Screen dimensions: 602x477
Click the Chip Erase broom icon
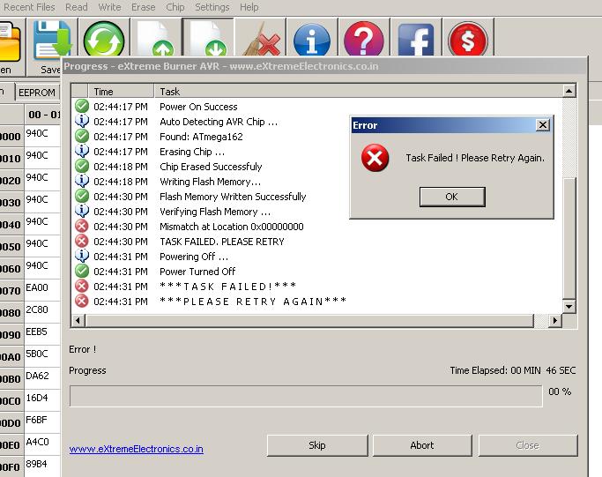pyautogui.click(x=262, y=40)
